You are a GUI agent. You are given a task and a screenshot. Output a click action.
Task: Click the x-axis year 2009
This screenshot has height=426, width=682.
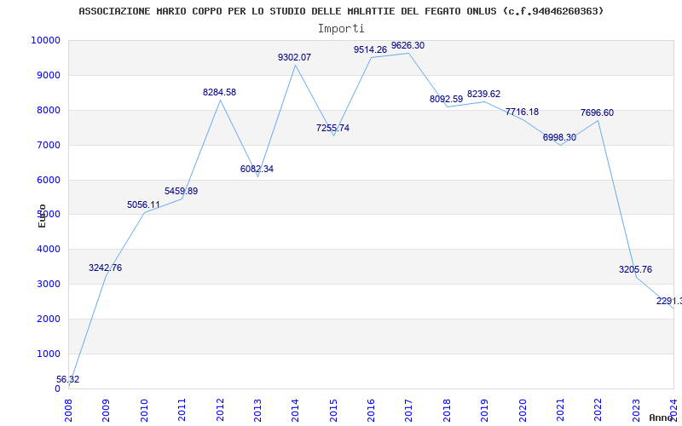[106, 410]
